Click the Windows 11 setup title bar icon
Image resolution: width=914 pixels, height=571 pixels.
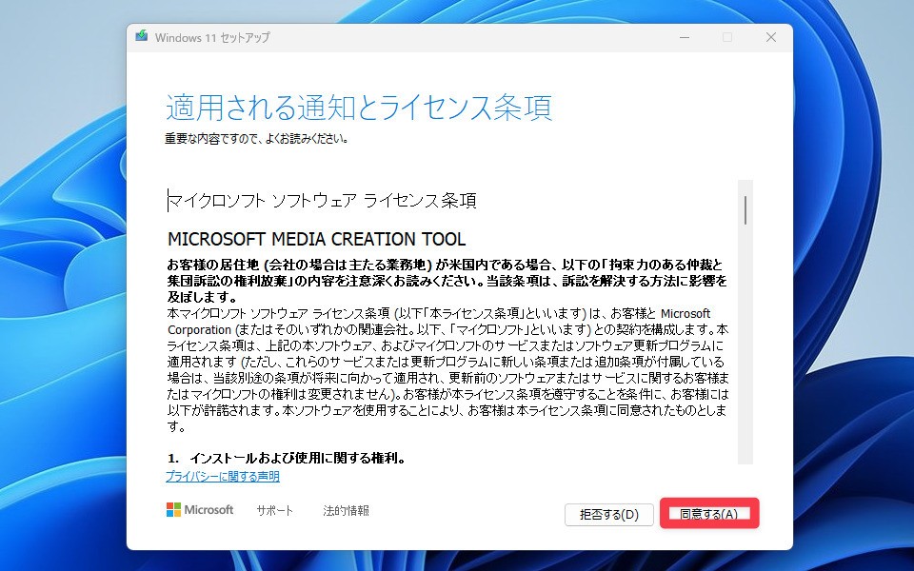coord(142,37)
